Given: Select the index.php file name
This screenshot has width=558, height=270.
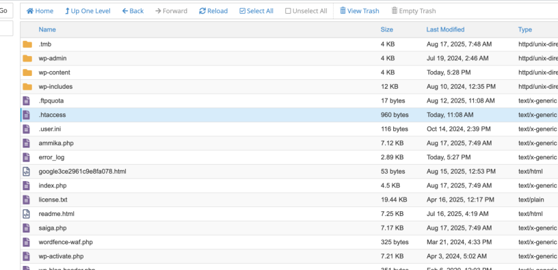Looking at the screenshot, I should 53,186.
